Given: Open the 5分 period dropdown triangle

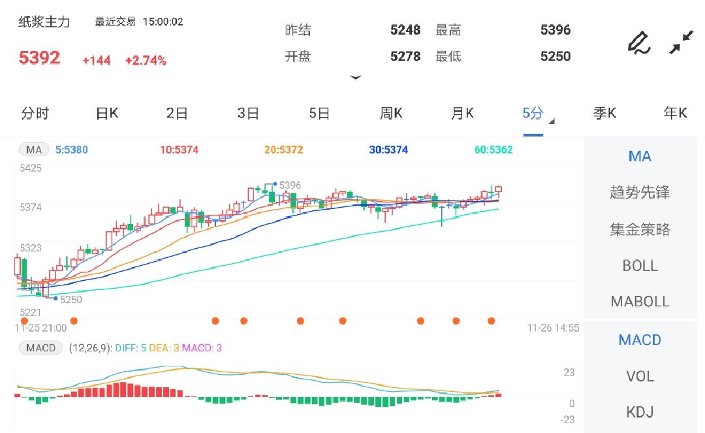Looking at the screenshot, I should coord(550,121).
